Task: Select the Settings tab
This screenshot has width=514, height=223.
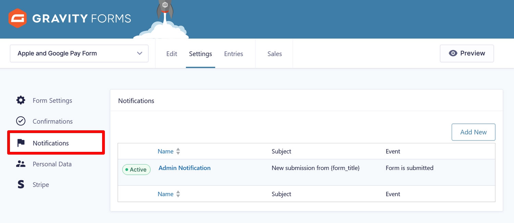Action: [x=200, y=54]
